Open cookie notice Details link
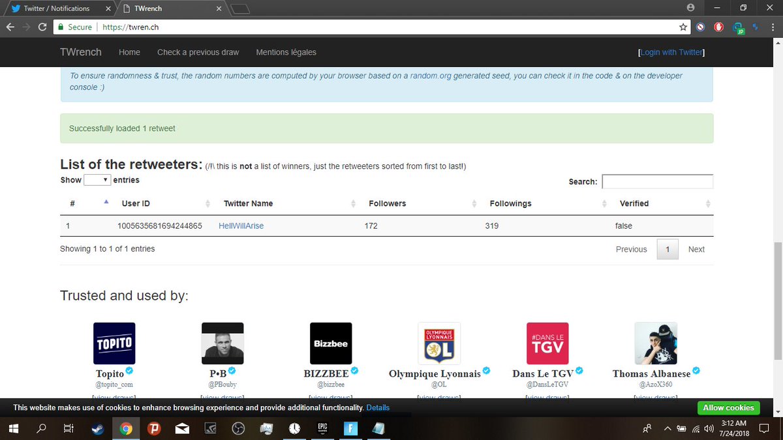 (378, 407)
